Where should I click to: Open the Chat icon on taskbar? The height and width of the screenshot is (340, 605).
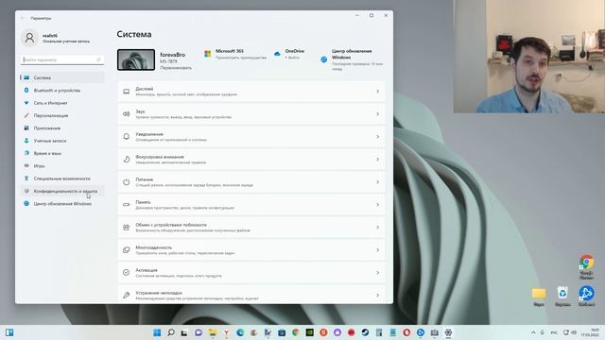[x=199, y=332]
